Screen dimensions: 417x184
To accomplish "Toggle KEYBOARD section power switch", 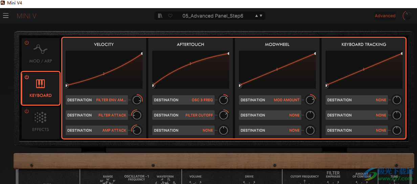I will pyautogui.click(x=27, y=77).
